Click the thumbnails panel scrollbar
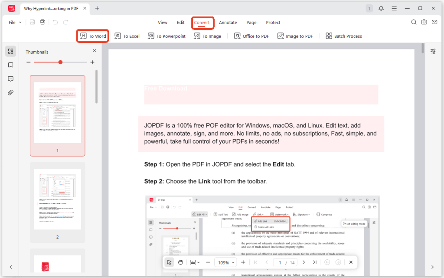Viewport: 444px width, 278px height. 97,87
